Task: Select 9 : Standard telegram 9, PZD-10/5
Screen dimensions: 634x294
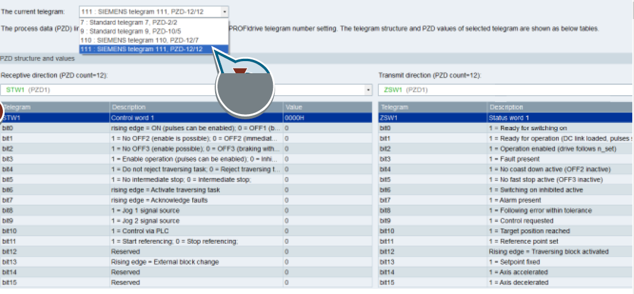Action: point(153,31)
